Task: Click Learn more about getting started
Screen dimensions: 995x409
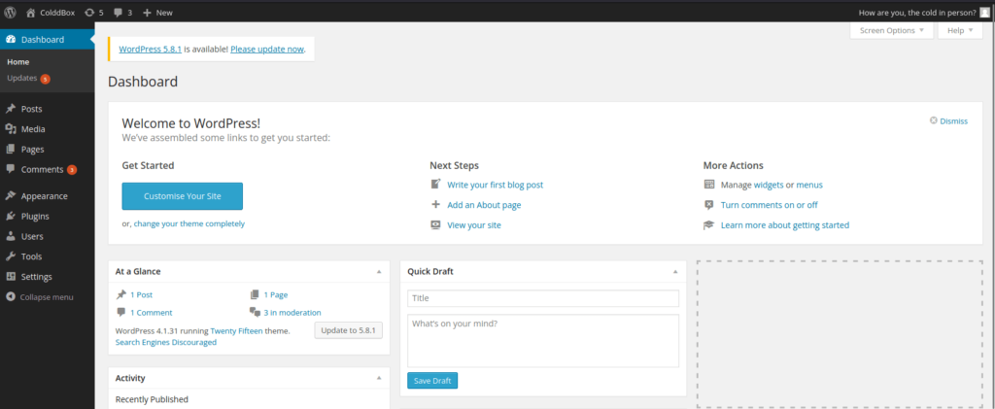Action: click(x=785, y=225)
